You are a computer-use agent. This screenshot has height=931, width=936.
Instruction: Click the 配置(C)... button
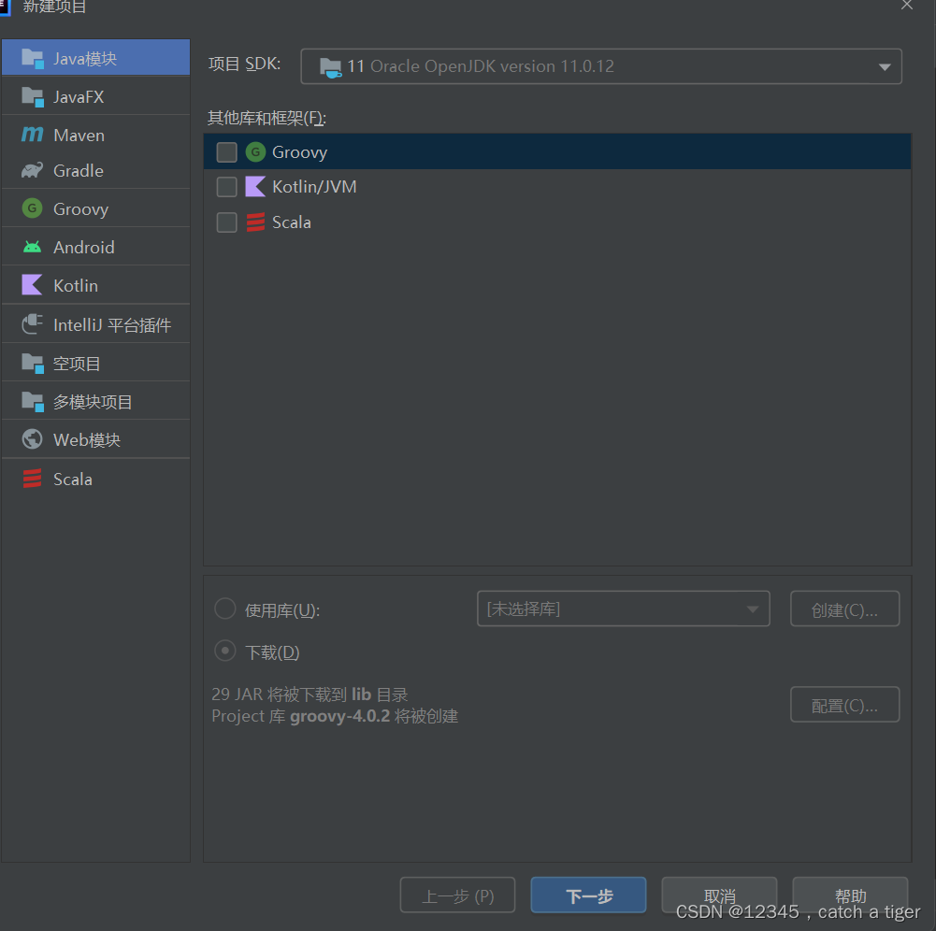pos(844,705)
